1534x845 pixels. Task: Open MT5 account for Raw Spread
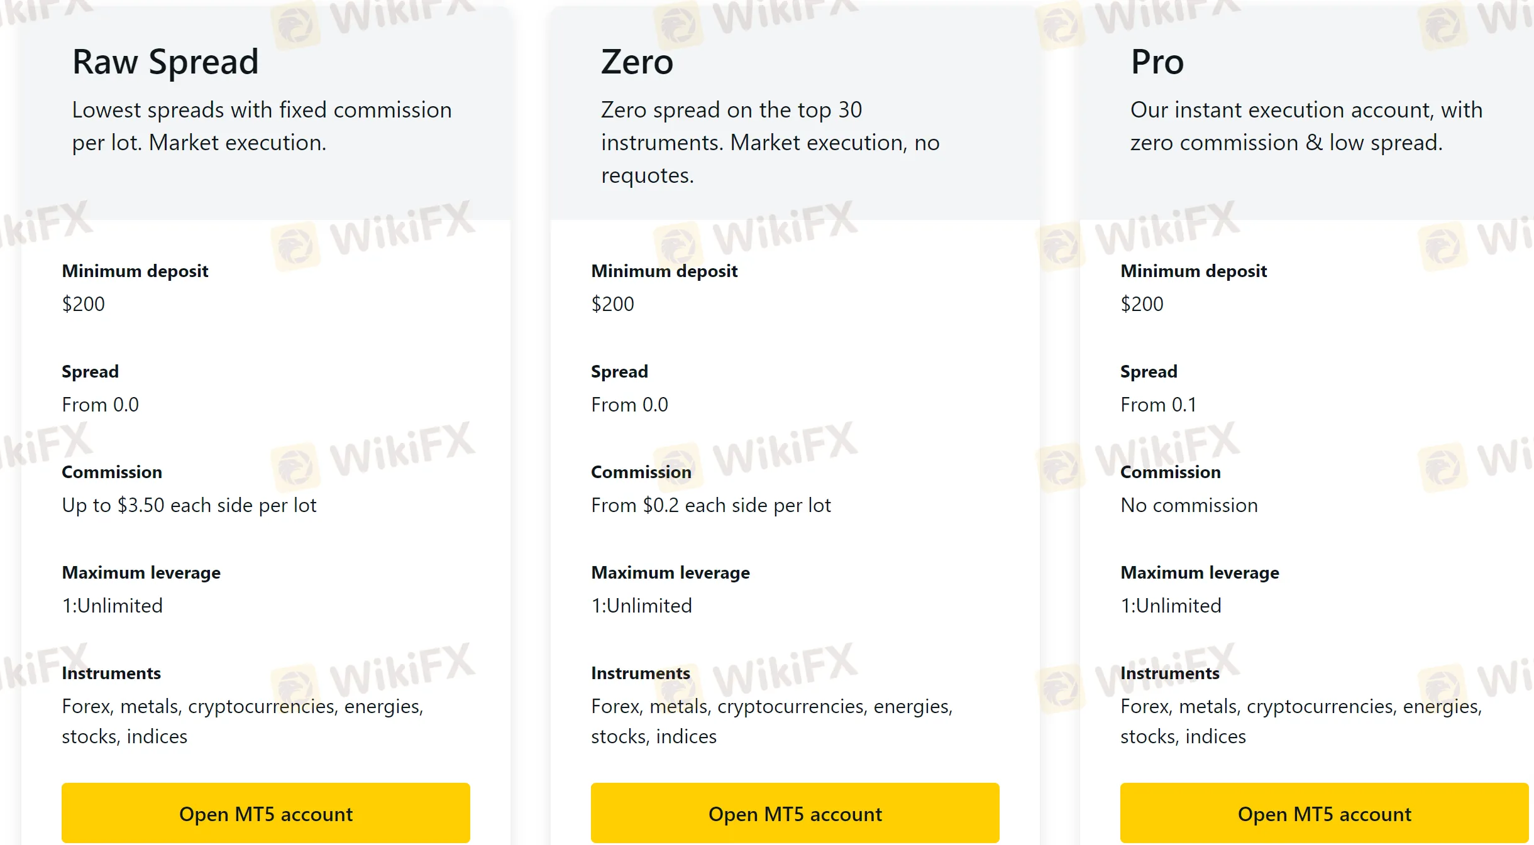coord(265,813)
